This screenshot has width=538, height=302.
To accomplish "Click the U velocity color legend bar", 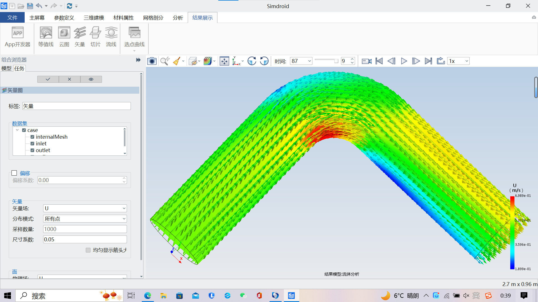I will tap(512, 233).
